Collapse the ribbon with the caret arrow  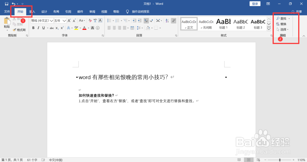coord(304,36)
